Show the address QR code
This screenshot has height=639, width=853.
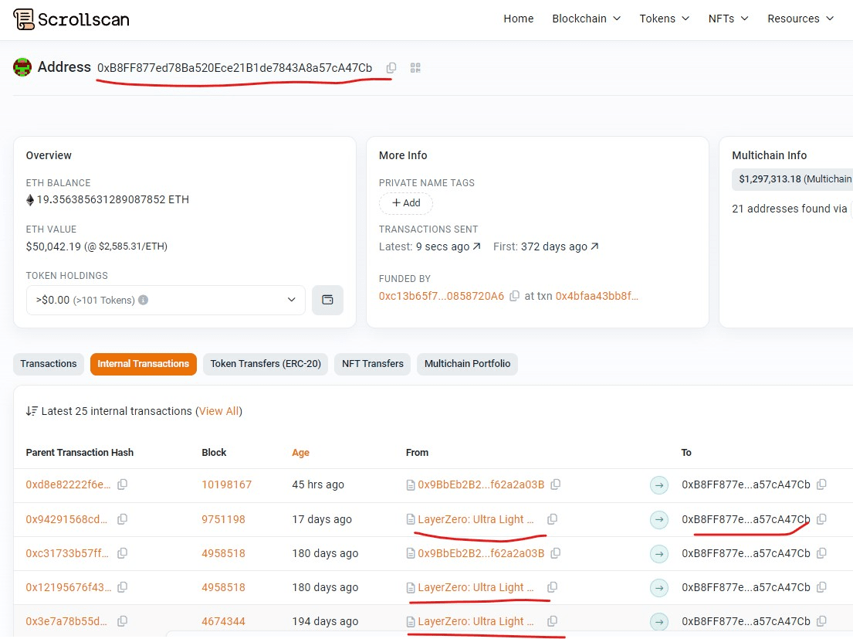coord(415,68)
